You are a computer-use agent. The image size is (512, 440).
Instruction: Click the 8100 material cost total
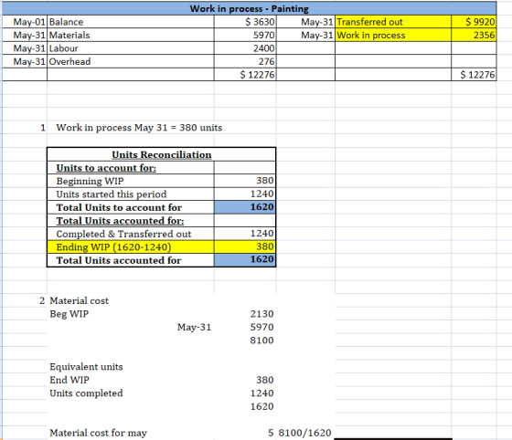tap(261, 340)
